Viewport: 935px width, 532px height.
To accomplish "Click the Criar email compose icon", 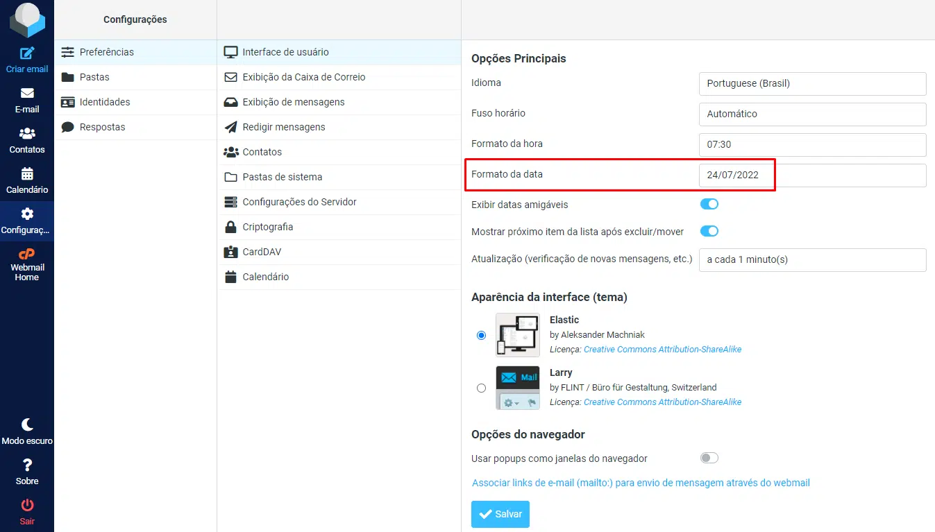I will point(27,53).
